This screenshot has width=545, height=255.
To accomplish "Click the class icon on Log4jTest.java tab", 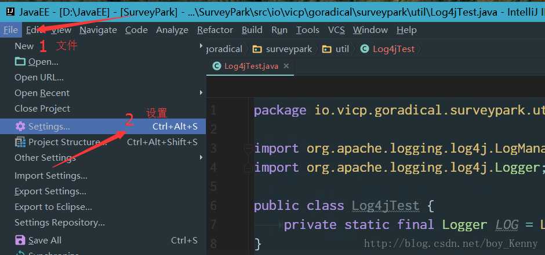I will [x=216, y=66].
